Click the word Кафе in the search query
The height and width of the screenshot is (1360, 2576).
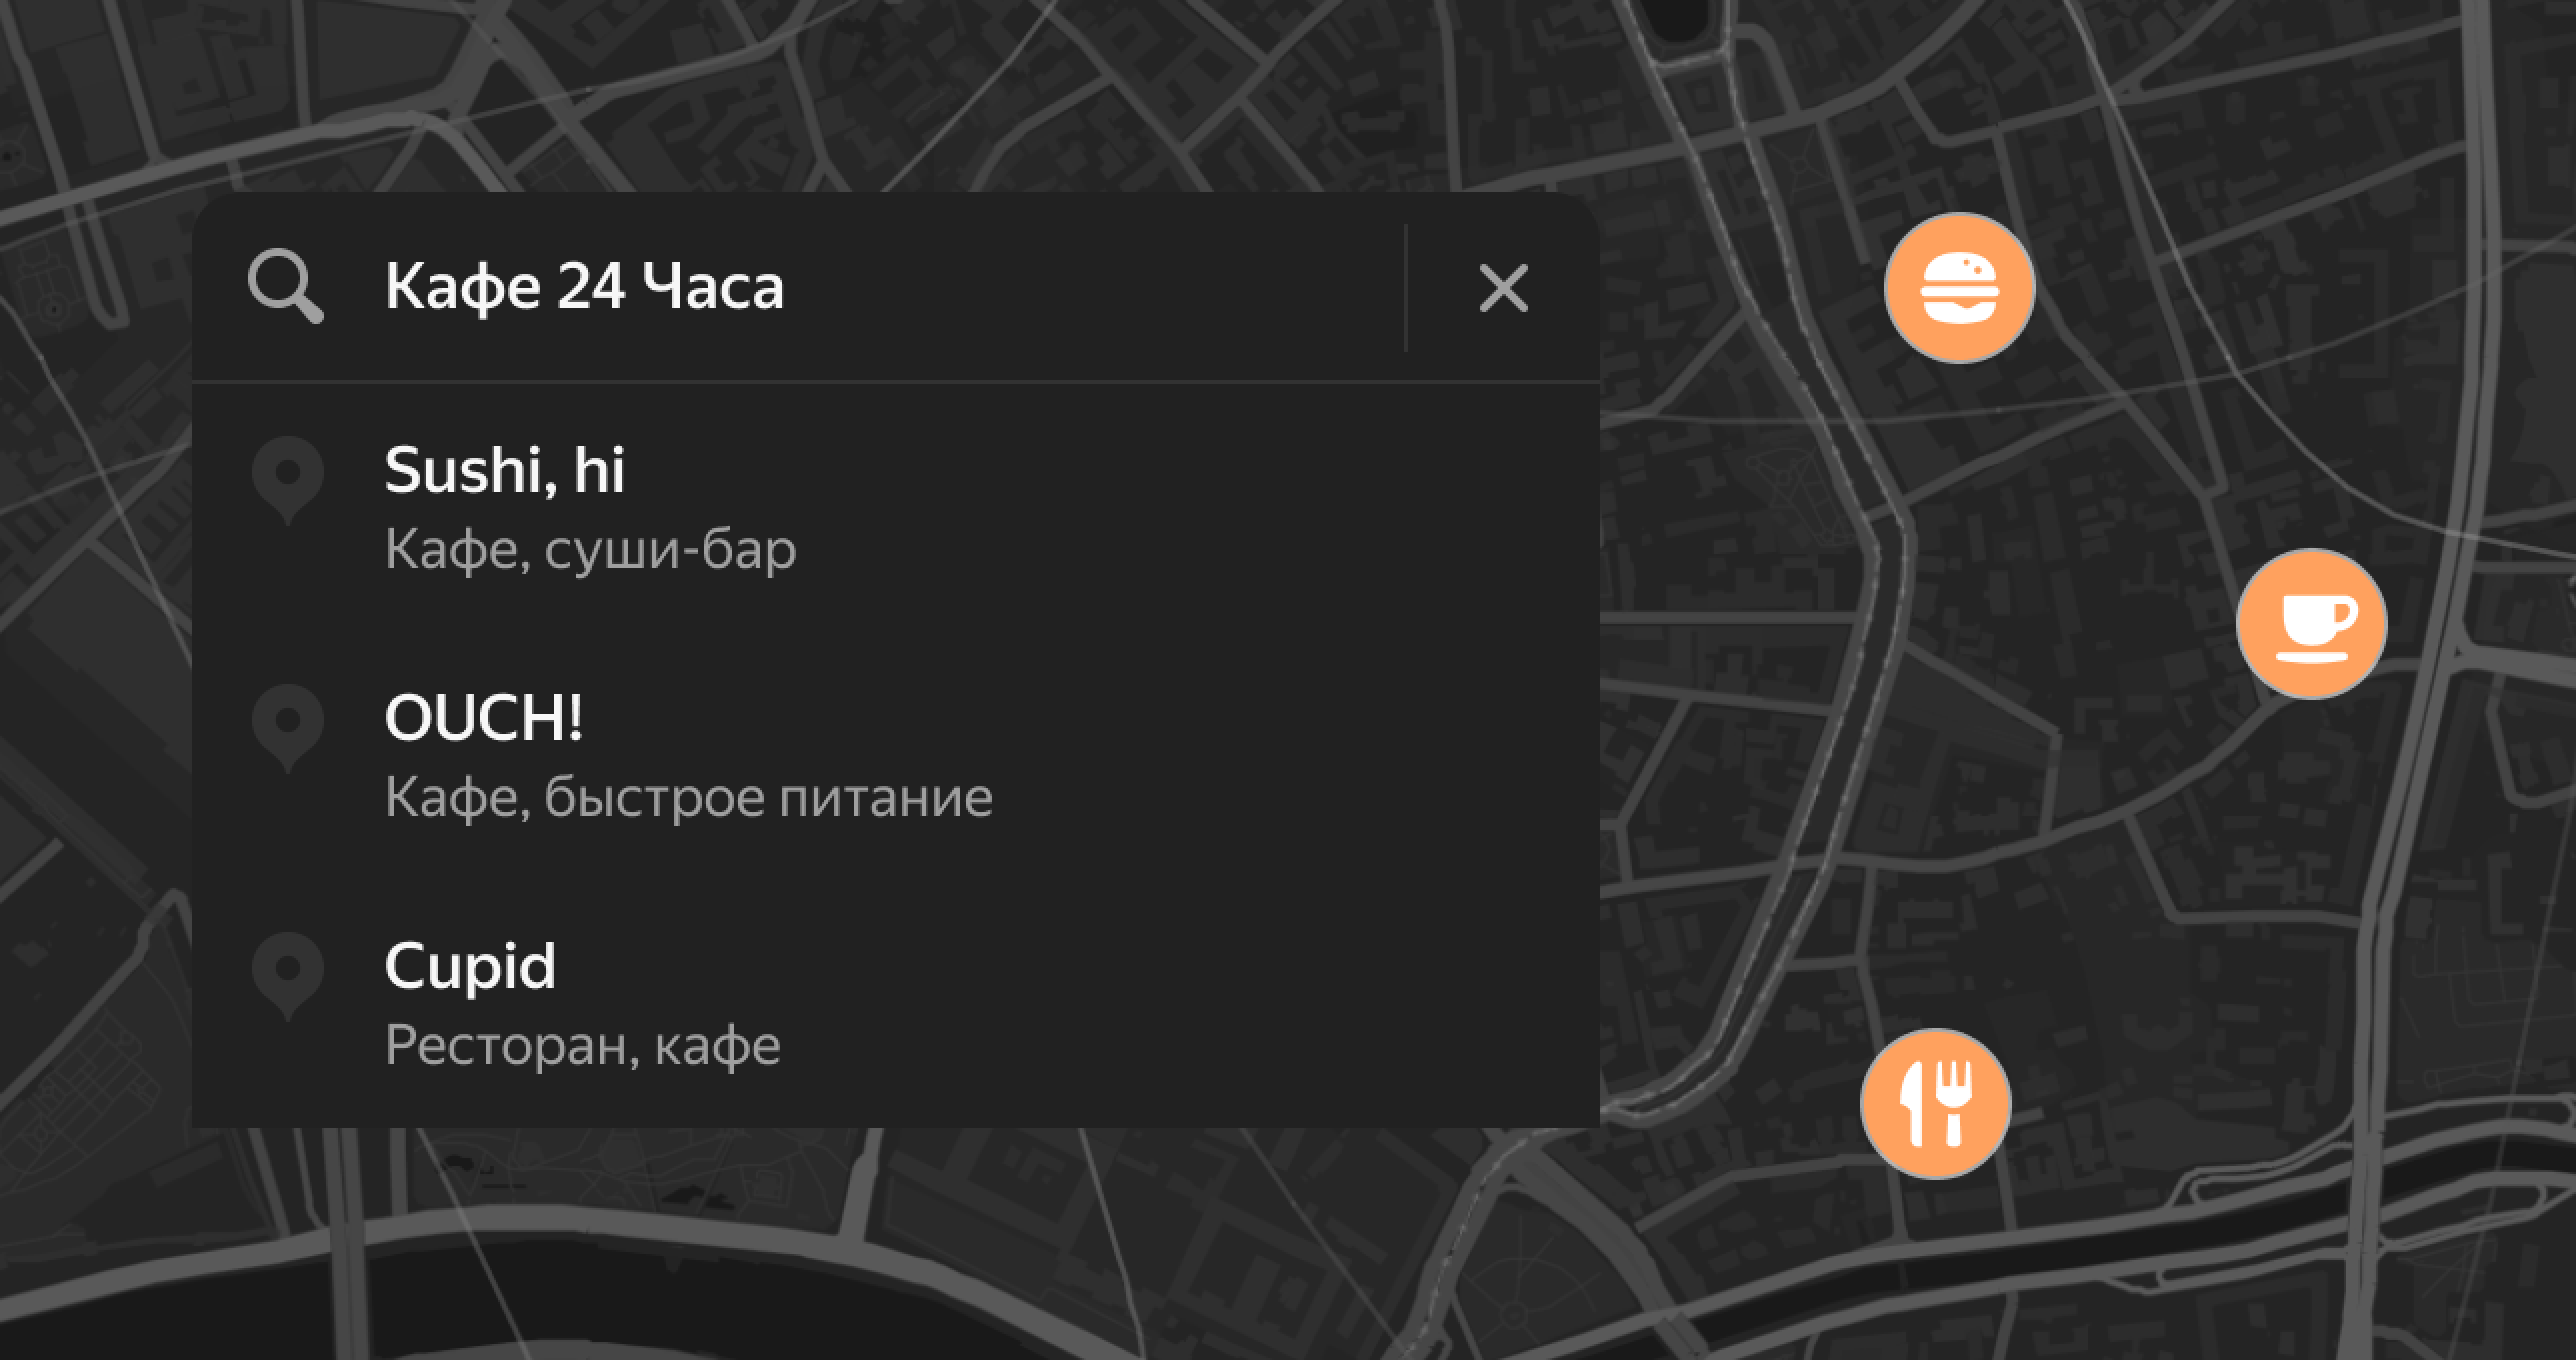click(463, 288)
